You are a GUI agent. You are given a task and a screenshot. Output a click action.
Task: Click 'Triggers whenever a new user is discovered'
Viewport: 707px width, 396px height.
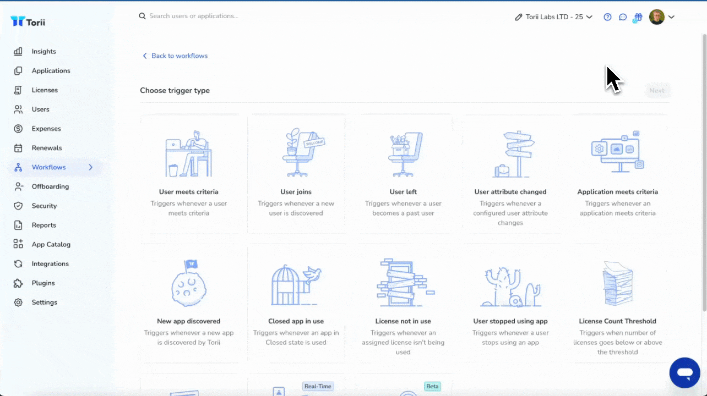coord(296,208)
